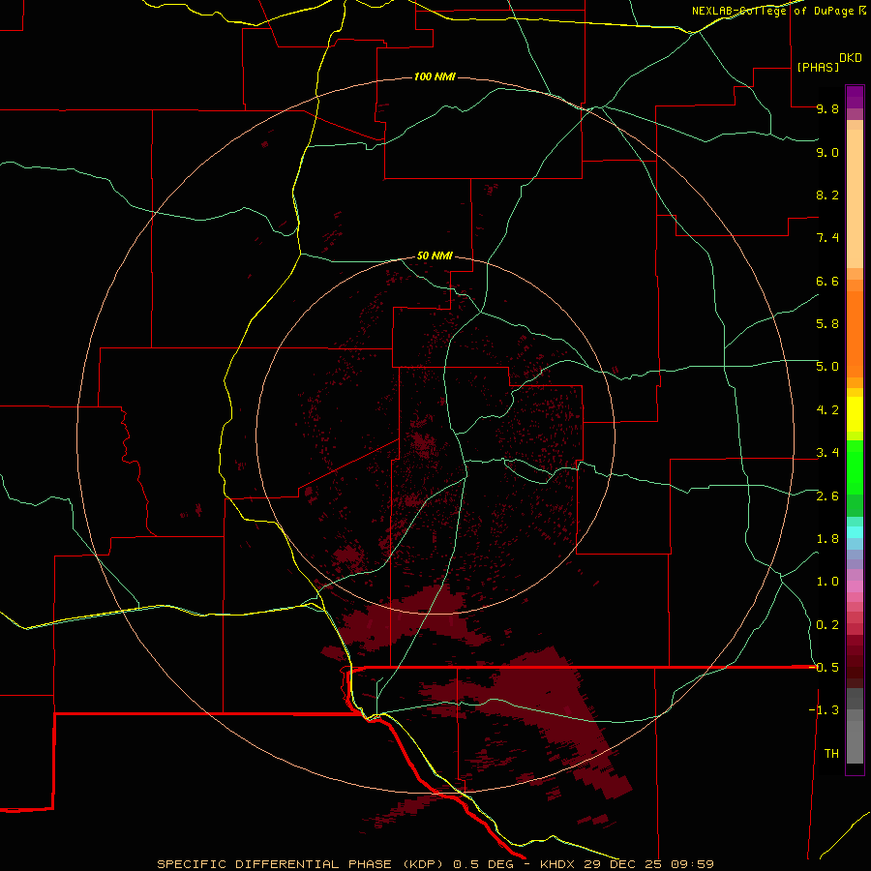Click the -1.3 scale value
The height and width of the screenshot is (871, 871).
click(x=824, y=711)
